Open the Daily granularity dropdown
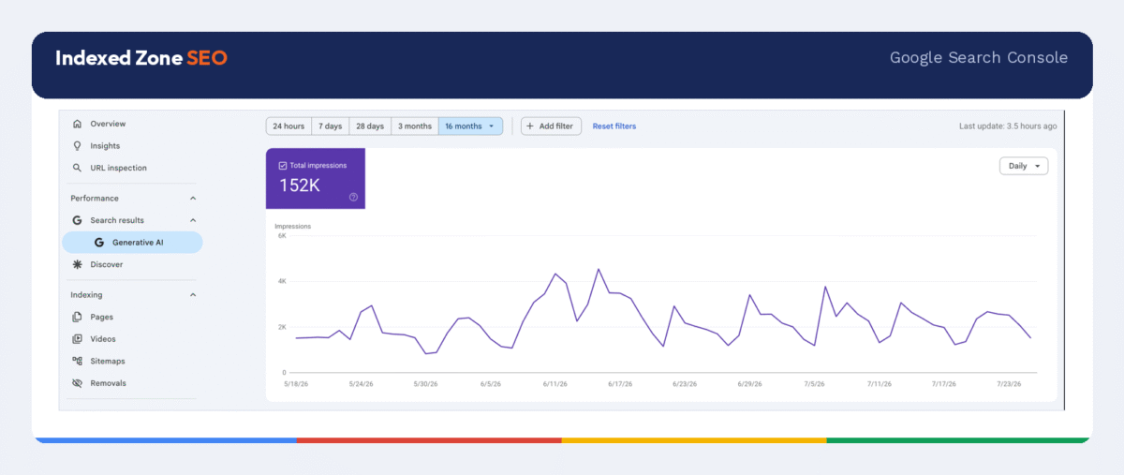Image resolution: width=1124 pixels, height=475 pixels. [1024, 166]
